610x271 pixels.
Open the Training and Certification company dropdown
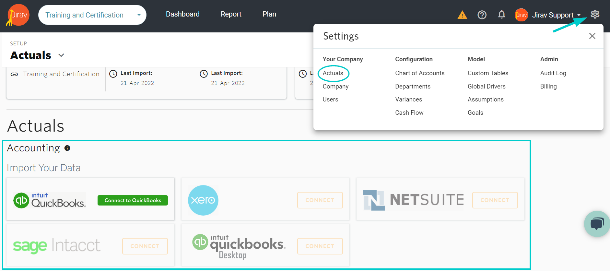(92, 15)
